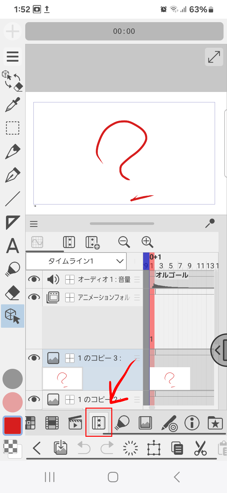
Task: Select the dashed rectangle Selection tool
Action: coord(13,128)
